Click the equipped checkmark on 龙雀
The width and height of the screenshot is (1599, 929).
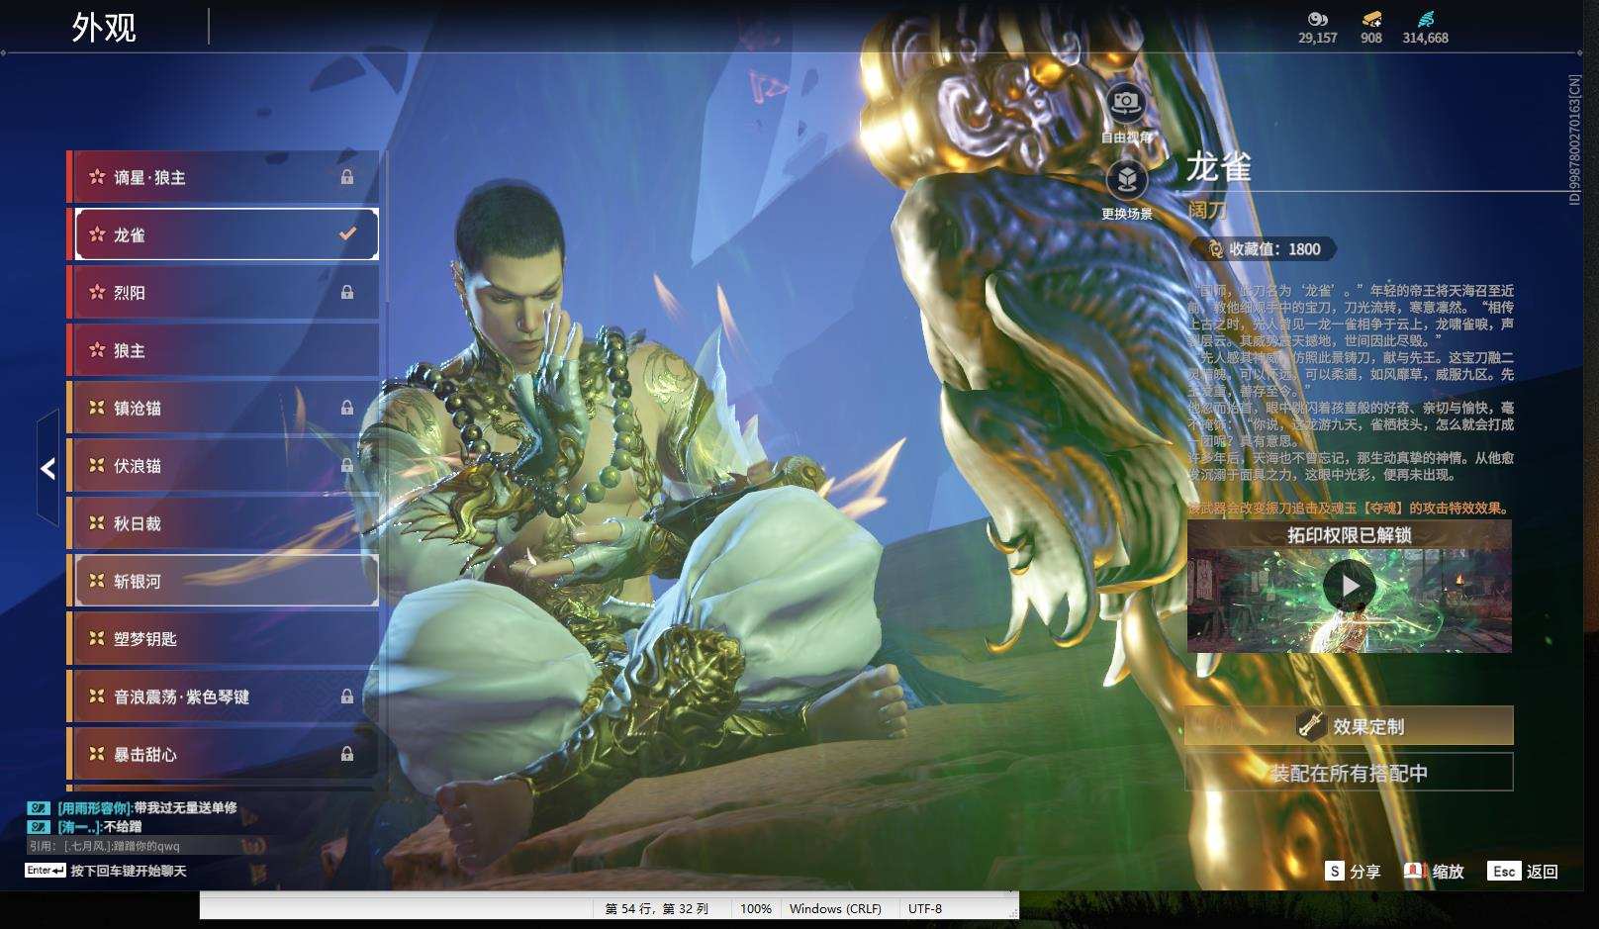(347, 234)
